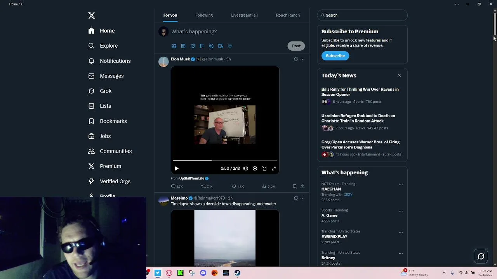Image resolution: width=497 pixels, height=279 pixels.
Task: Open Grok from the sidebar
Action: click(100, 91)
